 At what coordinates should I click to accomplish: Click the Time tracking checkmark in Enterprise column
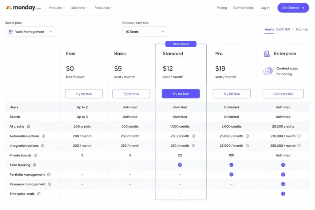(283, 165)
